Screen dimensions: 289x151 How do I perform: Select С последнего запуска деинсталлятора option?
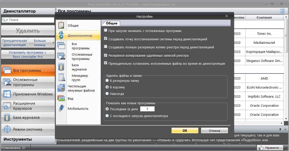pyautogui.click(x=107, y=116)
